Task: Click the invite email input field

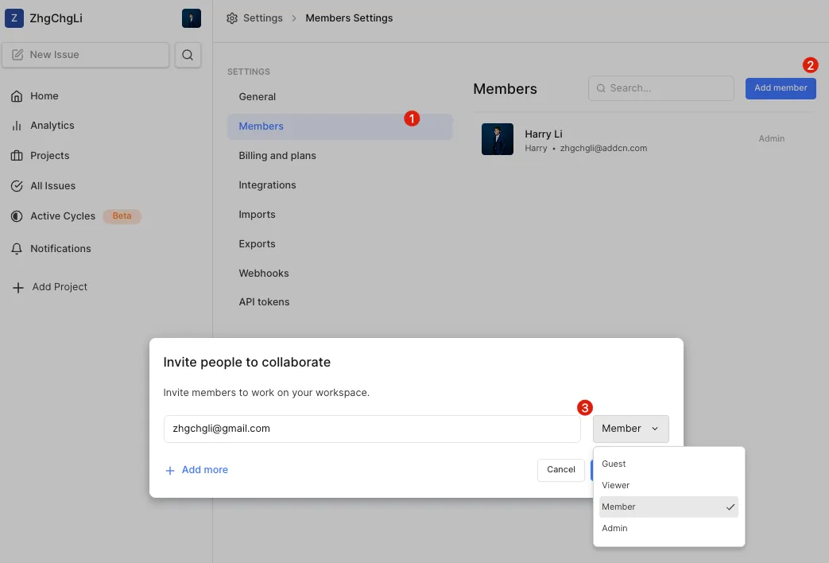Action: tap(371, 429)
